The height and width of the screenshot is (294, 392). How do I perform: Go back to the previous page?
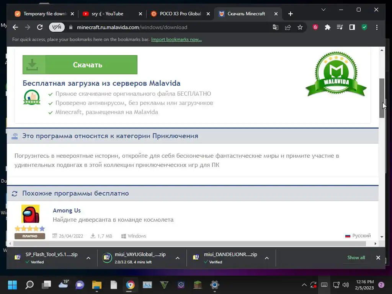tap(15, 27)
